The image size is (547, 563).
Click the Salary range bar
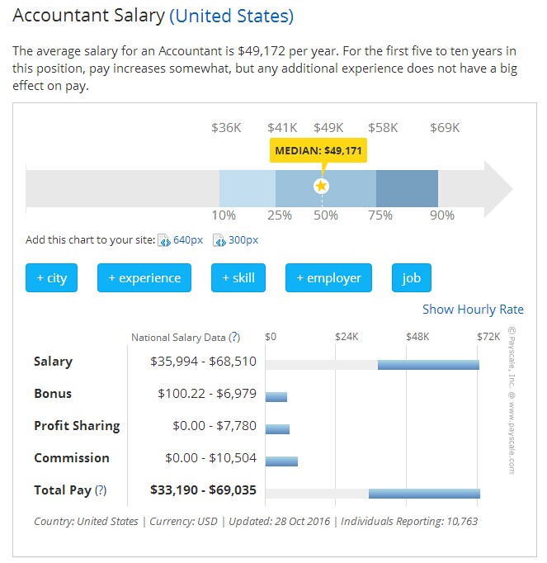(428, 365)
